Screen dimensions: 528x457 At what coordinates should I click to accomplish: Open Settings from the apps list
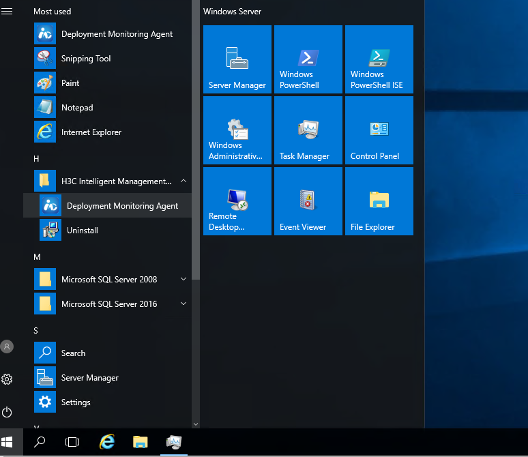(x=107, y=402)
